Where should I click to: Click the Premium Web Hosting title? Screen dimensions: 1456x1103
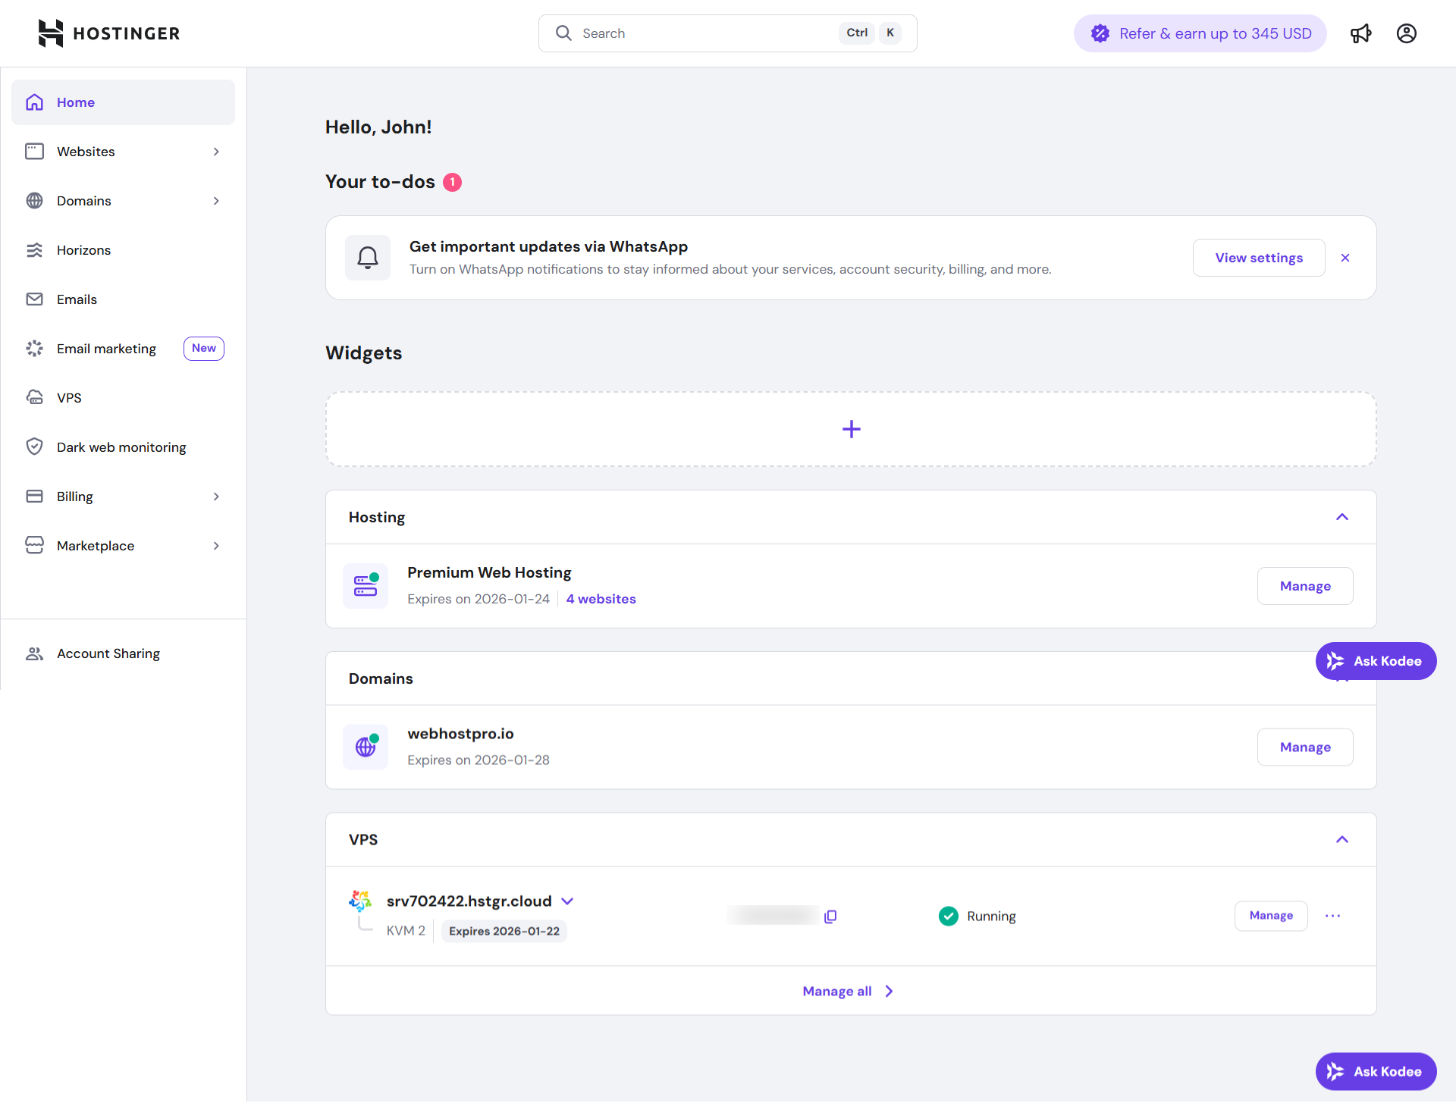point(489,572)
